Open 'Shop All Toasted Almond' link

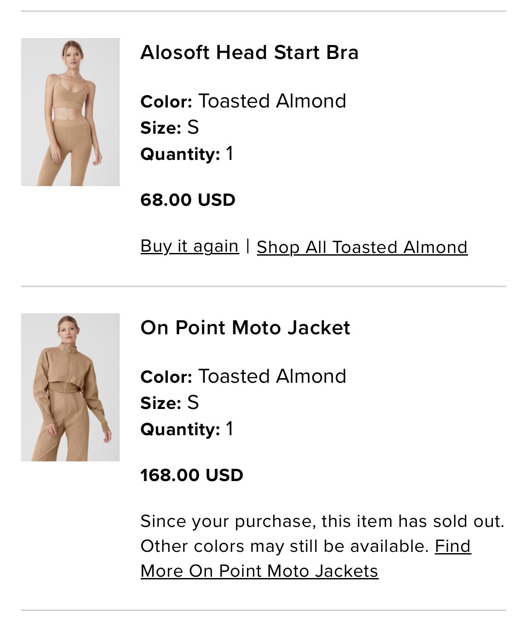pos(361,247)
